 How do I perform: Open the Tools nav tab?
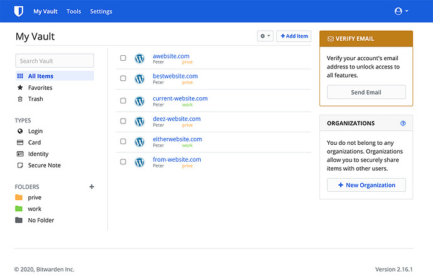coord(73,11)
